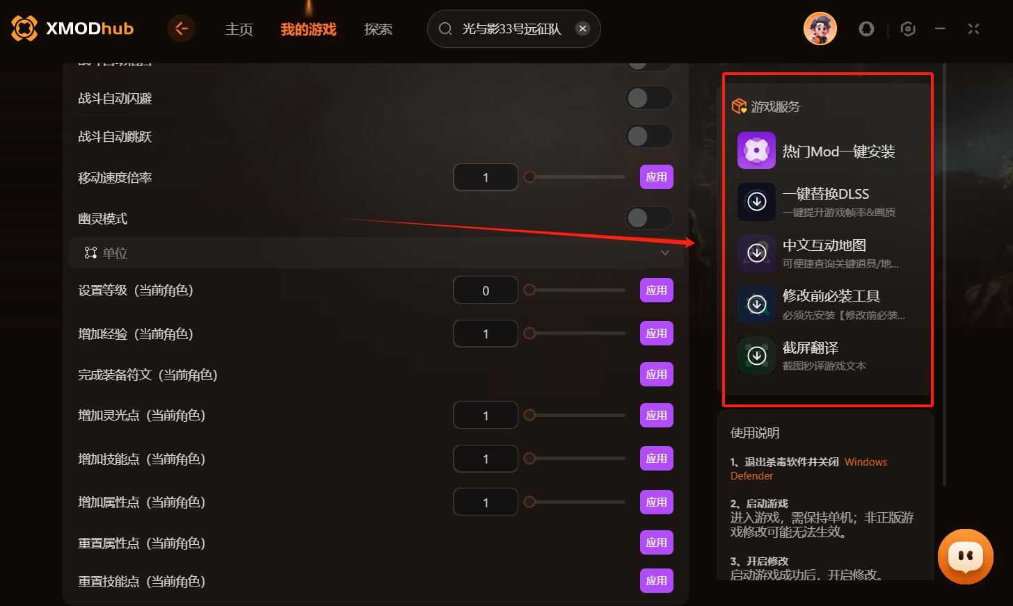Click the 热门Mod一键安装 service icon
Viewport: 1013px width, 606px height.
click(x=756, y=150)
